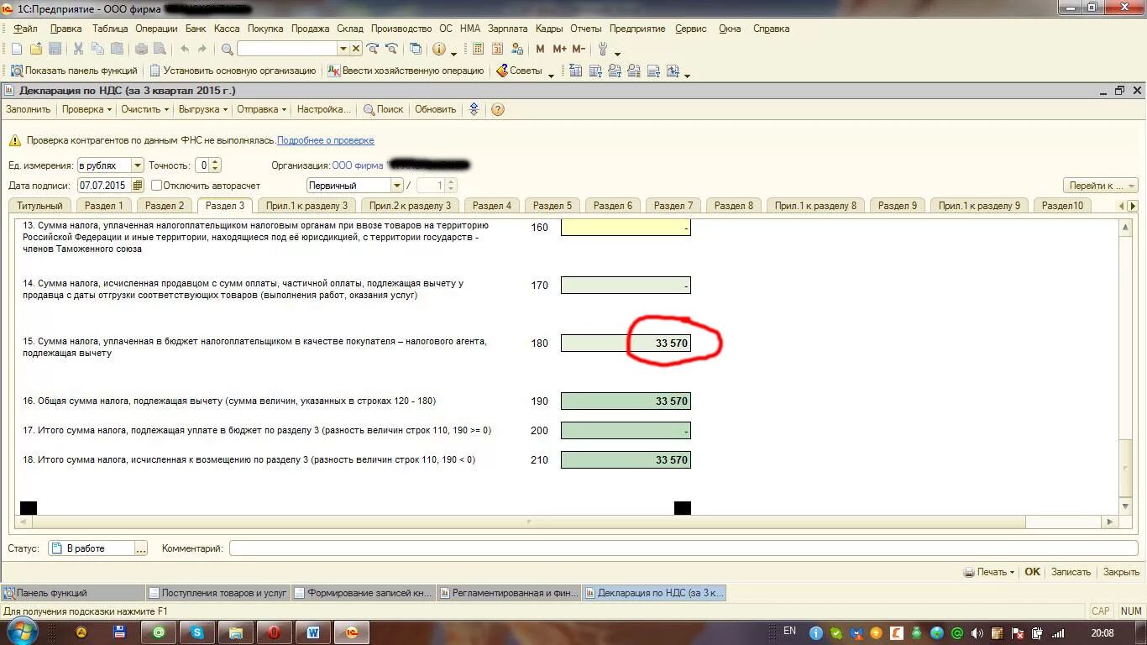Open the 'Печать' dropdown button
The width and height of the screenshot is (1147, 645).
click(x=989, y=572)
